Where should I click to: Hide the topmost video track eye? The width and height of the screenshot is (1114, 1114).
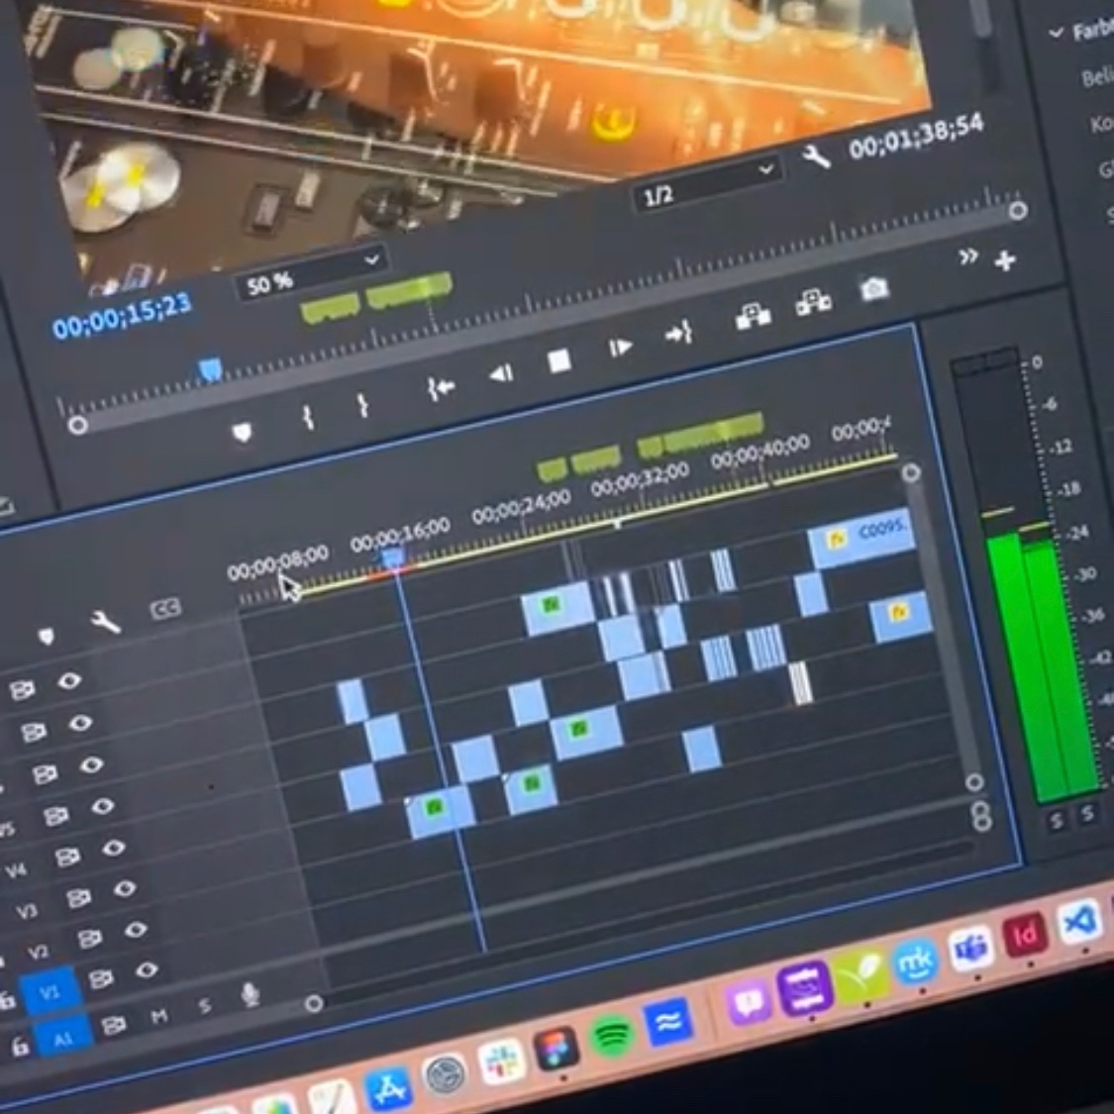point(69,680)
